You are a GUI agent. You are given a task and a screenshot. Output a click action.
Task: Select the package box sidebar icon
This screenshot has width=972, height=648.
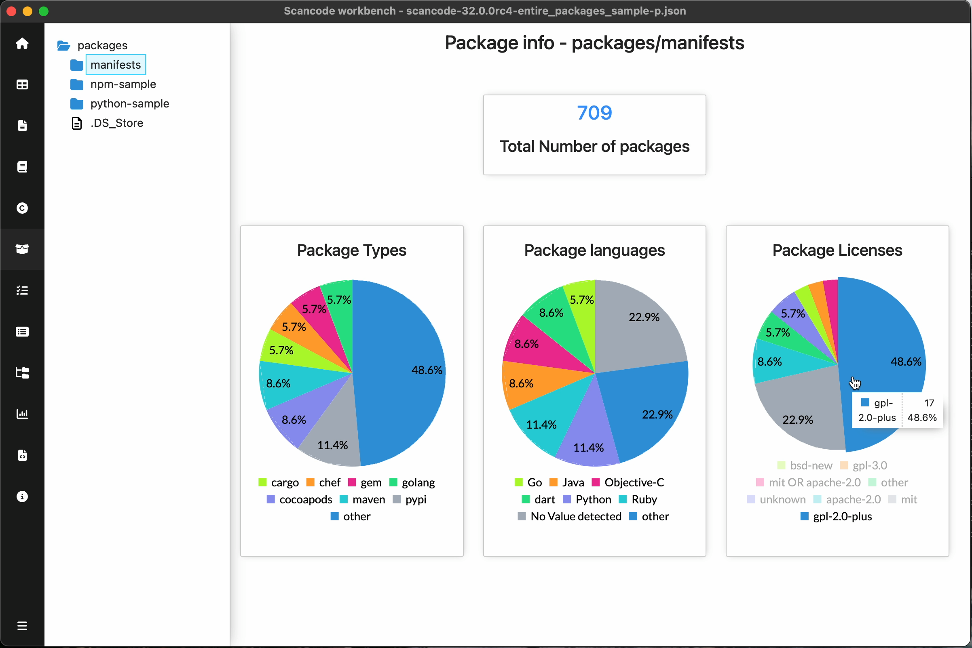(22, 249)
